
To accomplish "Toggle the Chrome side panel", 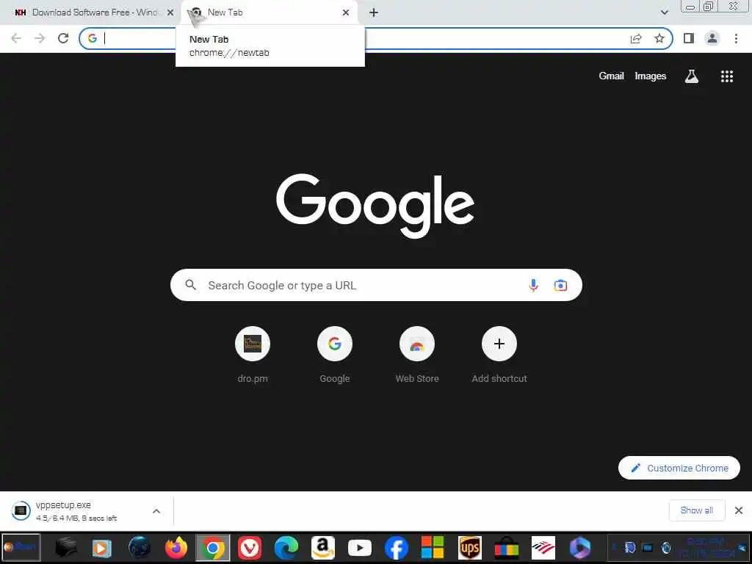I will click(689, 38).
